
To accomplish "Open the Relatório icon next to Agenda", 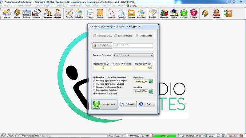I will [79, 13].
